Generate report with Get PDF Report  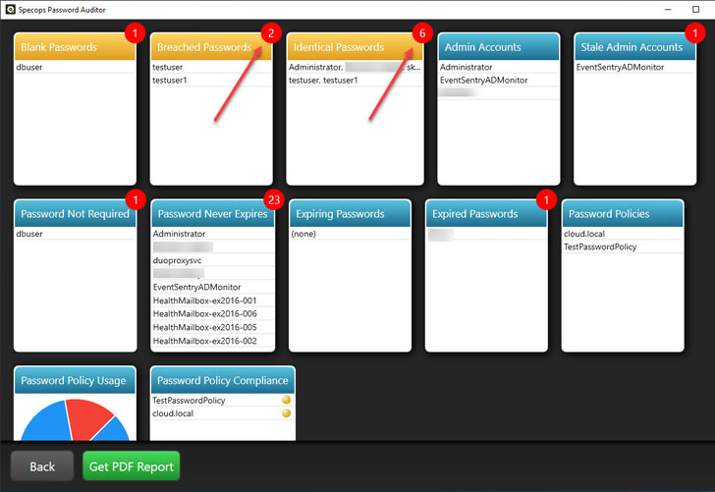point(132,466)
